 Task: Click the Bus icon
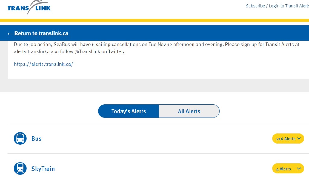click(20, 138)
